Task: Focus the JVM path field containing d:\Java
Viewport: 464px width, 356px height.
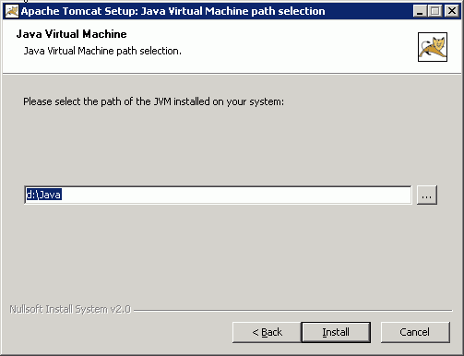Action: pyautogui.click(x=218, y=195)
